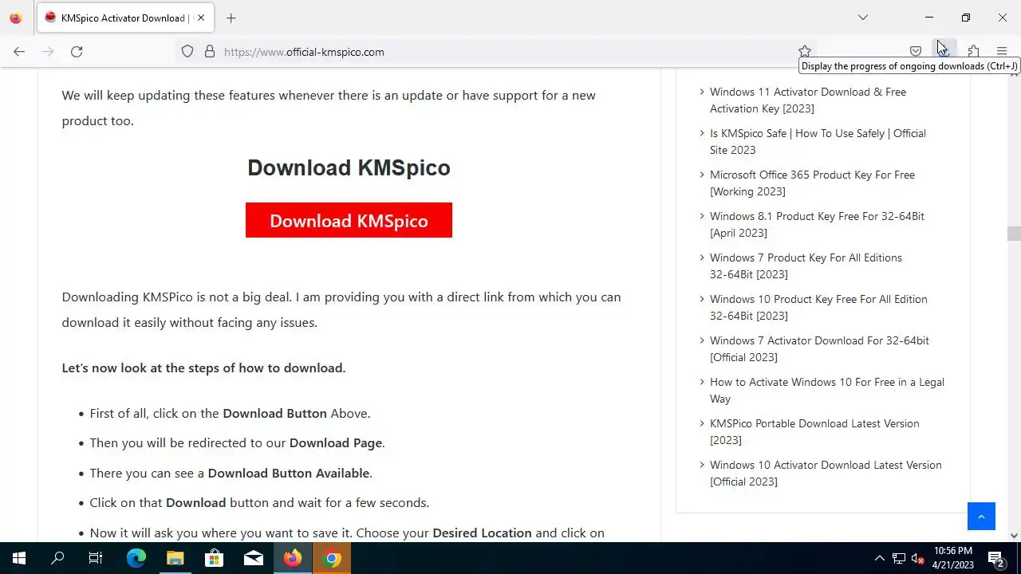Open the network status tray icon
This screenshot has height=574, width=1021.
pyautogui.click(x=899, y=558)
